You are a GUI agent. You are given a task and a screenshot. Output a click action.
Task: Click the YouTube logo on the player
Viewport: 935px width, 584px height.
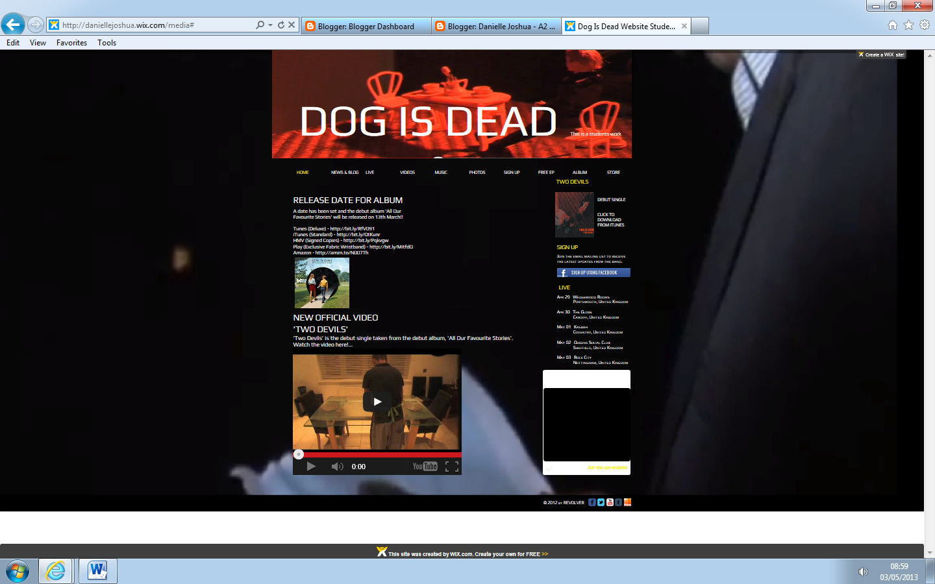(x=425, y=467)
